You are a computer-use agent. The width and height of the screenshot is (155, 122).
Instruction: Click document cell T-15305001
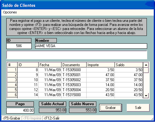pyautogui.click(x=74, y=75)
